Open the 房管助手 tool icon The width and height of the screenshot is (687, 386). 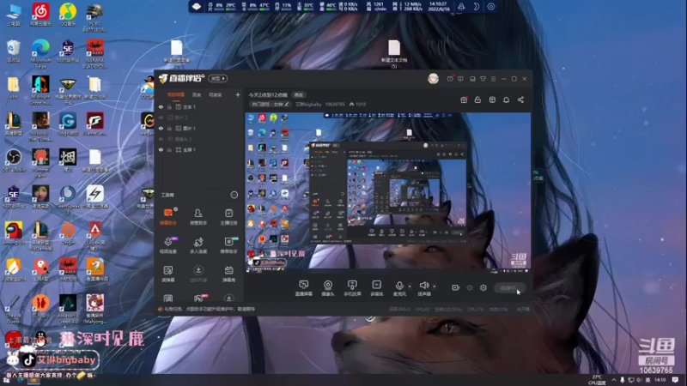[x=198, y=216]
